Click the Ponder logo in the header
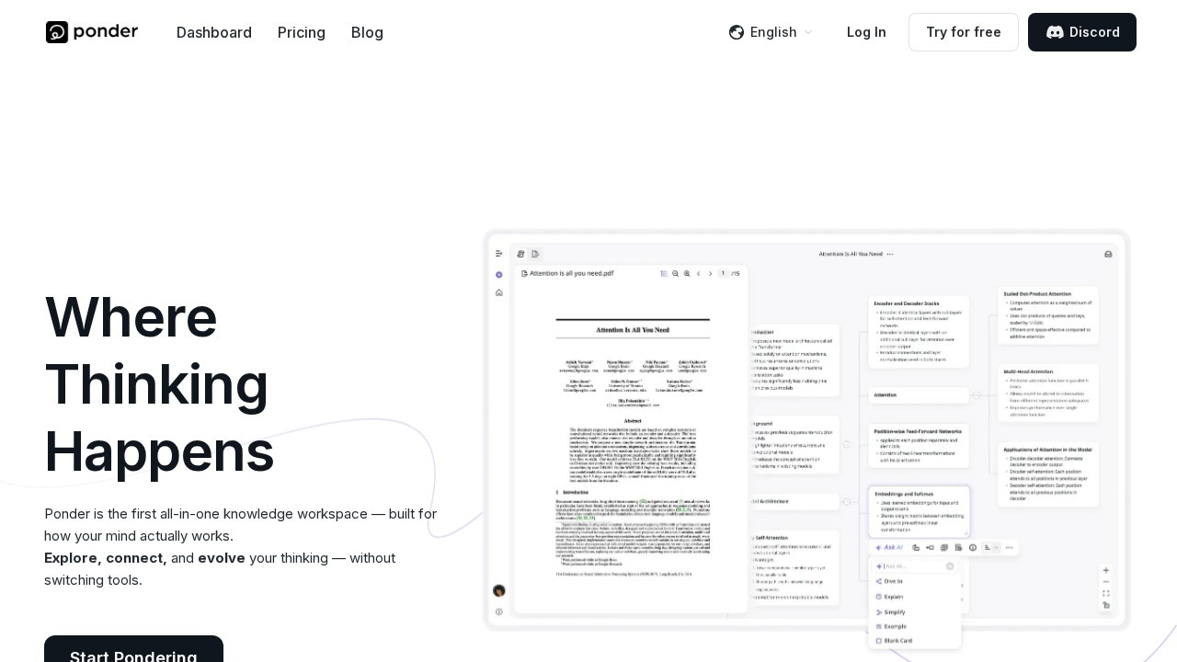 tap(92, 32)
